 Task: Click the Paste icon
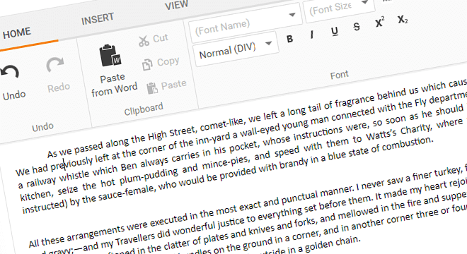[x=152, y=88]
